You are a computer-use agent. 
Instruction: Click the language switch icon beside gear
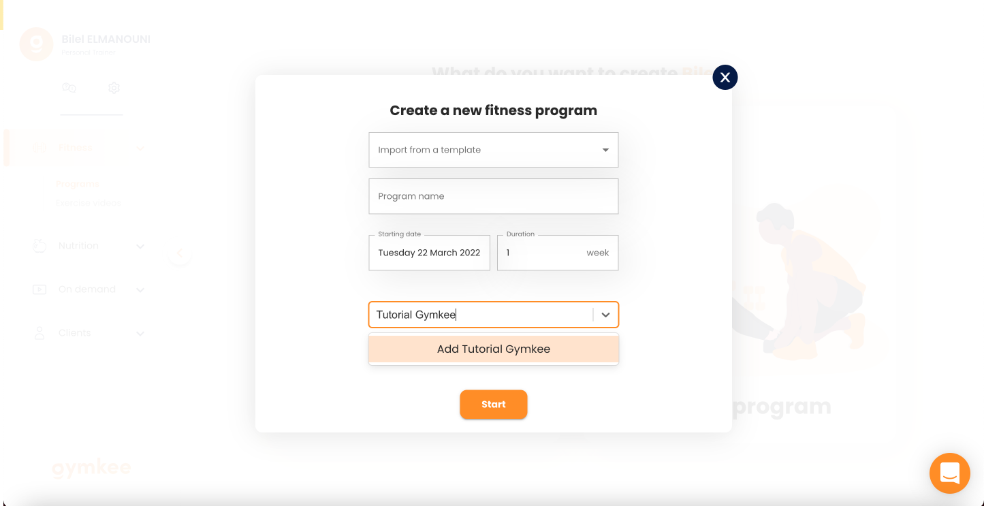pyautogui.click(x=69, y=88)
